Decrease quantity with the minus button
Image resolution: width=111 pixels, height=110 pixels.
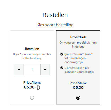tap(19, 69)
